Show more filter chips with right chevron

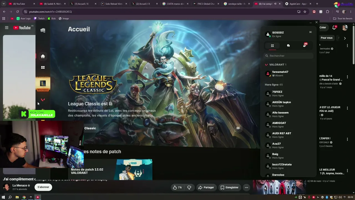345,38
